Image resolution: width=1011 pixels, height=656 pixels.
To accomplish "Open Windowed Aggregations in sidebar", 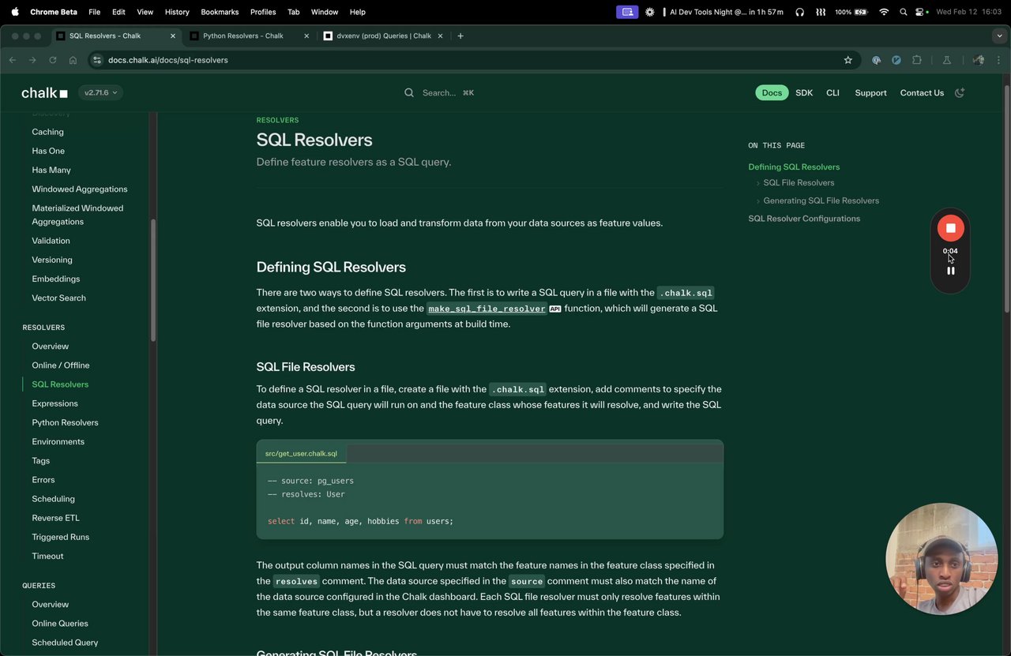I will [79, 189].
